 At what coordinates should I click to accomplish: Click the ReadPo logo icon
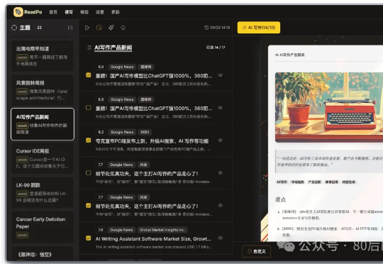tap(18, 12)
